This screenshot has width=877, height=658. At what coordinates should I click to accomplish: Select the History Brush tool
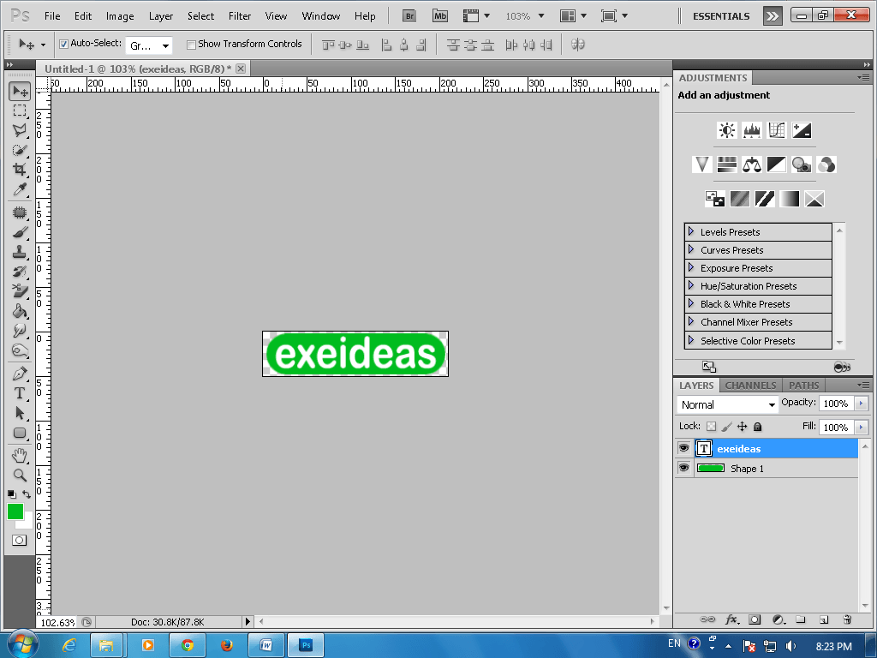(x=20, y=272)
